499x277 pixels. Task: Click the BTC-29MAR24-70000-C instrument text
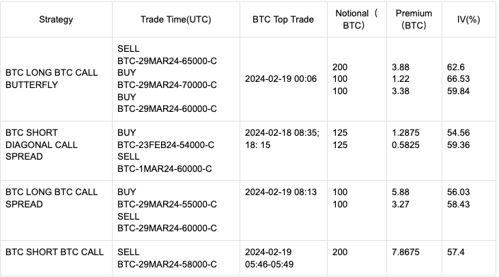pos(167,85)
